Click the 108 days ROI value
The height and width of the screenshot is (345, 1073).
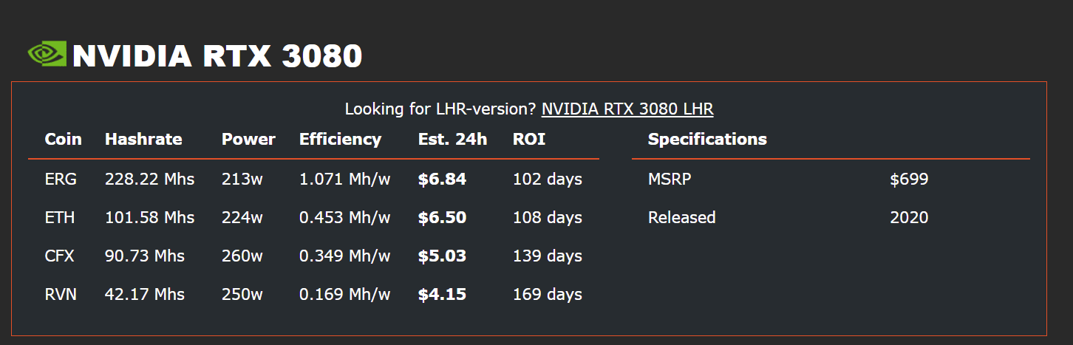(x=548, y=217)
